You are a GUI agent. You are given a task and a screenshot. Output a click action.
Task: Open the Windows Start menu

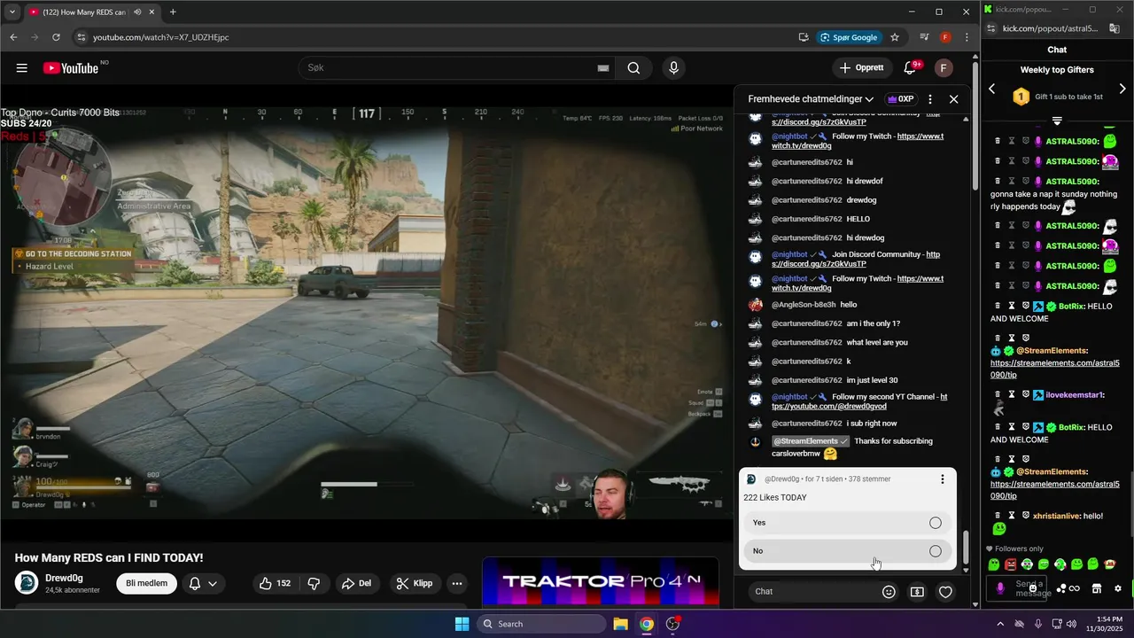(x=462, y=624)
